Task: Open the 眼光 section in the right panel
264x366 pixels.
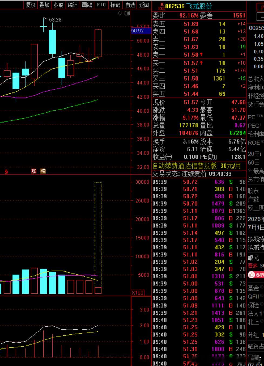Action: click(253, 257)
